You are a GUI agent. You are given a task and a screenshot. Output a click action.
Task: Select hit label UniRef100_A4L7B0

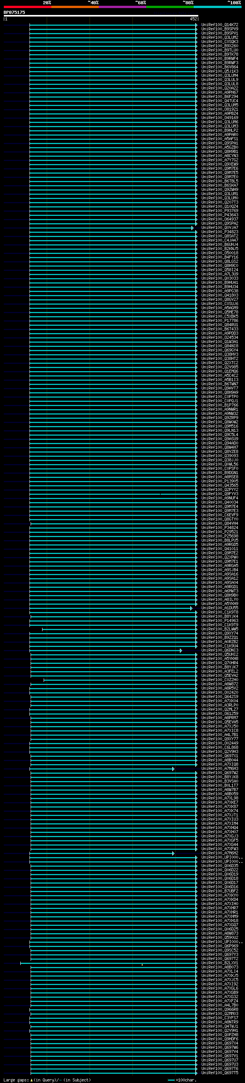219,1006
